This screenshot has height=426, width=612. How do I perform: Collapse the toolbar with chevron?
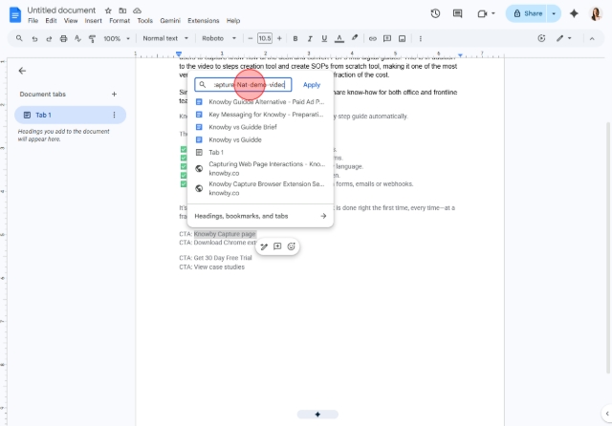pos(592,38)
